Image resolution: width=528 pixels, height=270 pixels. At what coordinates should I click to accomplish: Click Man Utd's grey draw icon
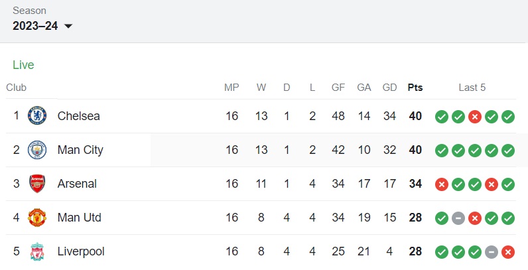point(458,218)
